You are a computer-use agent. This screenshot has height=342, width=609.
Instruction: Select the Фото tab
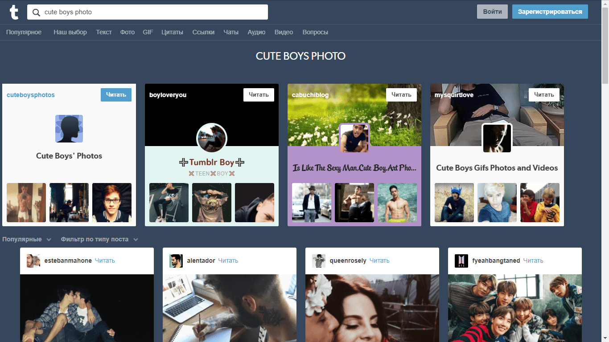(x=128, y=32)
